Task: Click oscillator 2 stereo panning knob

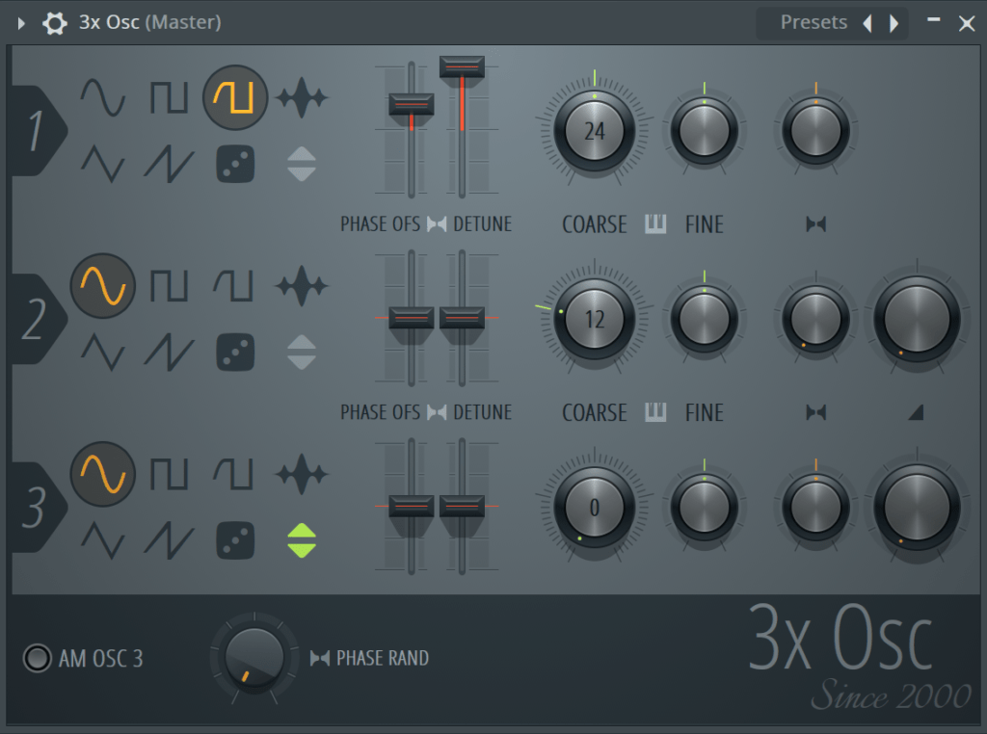Action: click(815, 319)
